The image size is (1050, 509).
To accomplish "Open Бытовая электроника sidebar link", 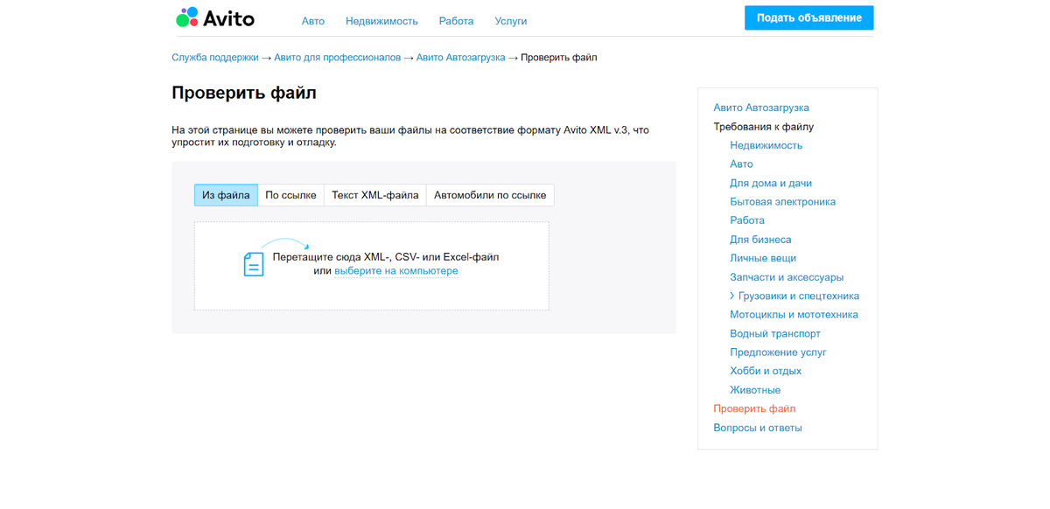I will coord(783,202).
